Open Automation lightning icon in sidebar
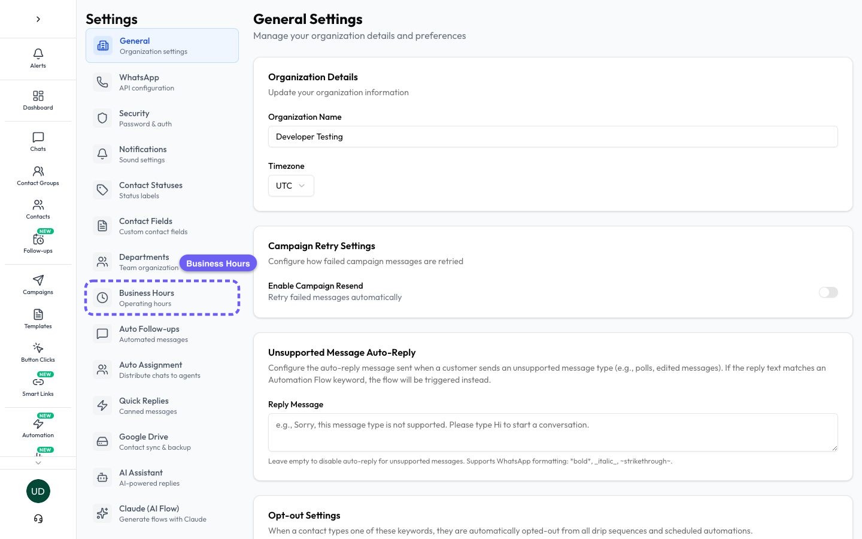 coord(38,423)
